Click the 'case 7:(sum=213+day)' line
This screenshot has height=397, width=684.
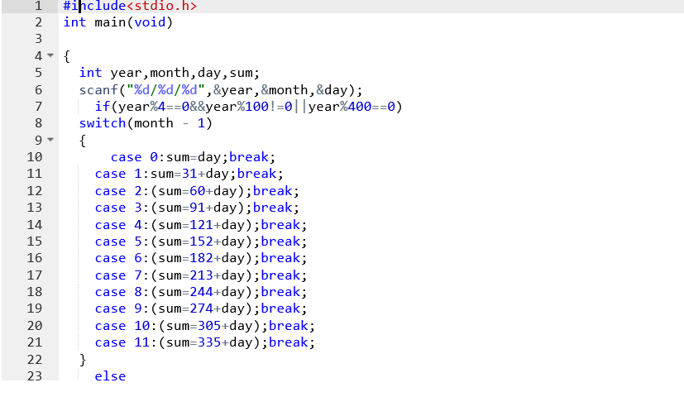pyautogui.click(x=201, y=275)
